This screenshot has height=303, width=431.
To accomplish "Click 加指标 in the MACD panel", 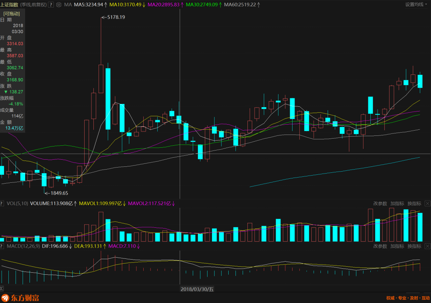I will pyautogui.click(x=397, y=246).
